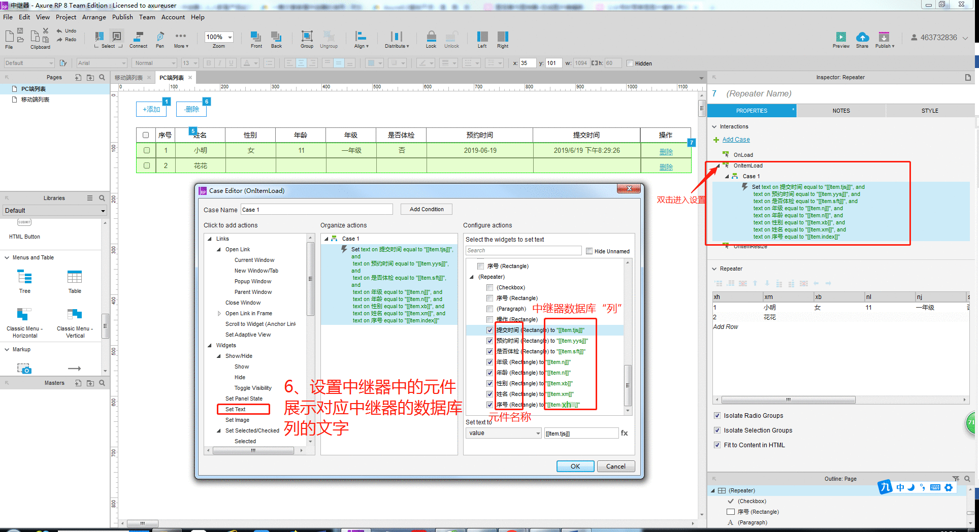Open the Publish menu in menu bar

point(122,17)
